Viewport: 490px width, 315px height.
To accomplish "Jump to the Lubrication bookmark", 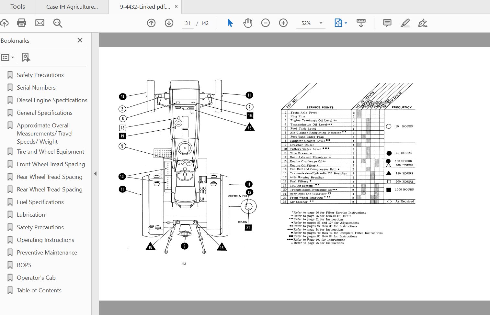I will [31, 214].
